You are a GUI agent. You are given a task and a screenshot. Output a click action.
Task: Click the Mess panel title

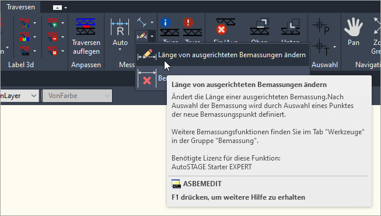click(127, 65)
